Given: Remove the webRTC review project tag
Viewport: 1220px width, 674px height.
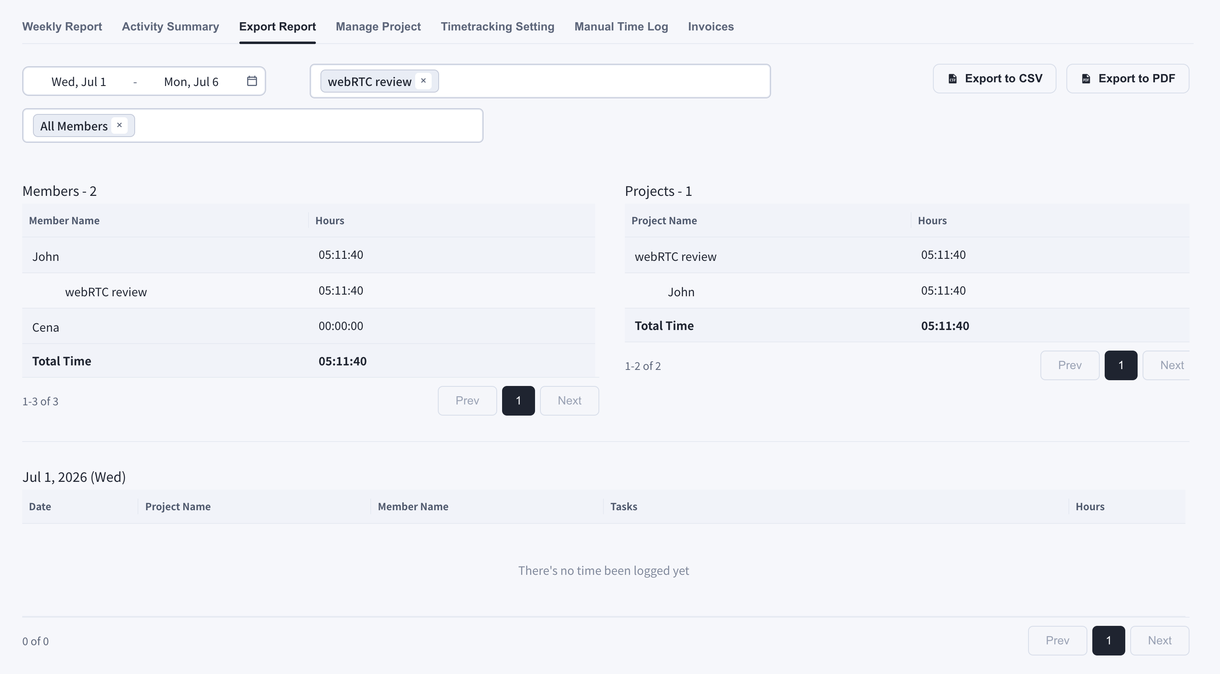Looking at the screenshot, I should click(x=423, y=81).
